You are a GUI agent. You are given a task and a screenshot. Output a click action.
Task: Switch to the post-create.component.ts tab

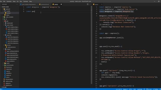click(28, 4)
